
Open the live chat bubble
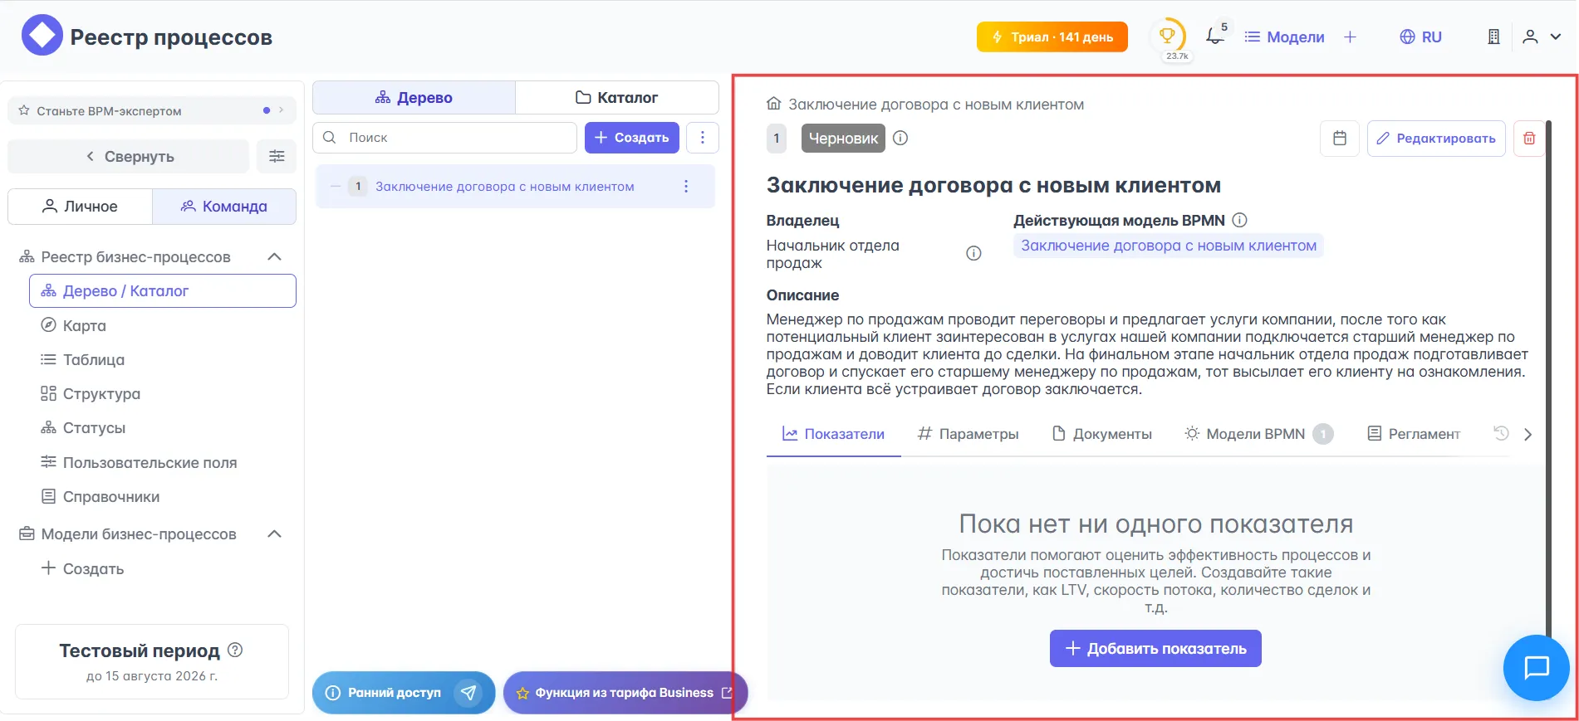click(1536, 667)
